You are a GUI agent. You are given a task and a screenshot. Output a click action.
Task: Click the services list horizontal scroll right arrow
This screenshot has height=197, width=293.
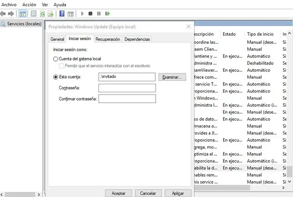pos(283,188)
